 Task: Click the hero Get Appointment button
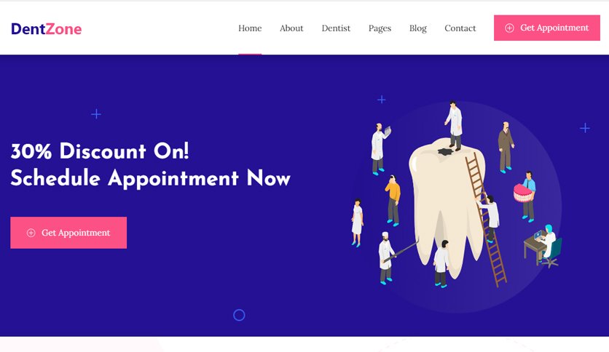(x=68, y=233)
